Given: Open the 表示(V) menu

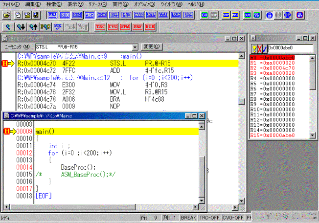Looking at the screenshot, I should coord(75,4).
